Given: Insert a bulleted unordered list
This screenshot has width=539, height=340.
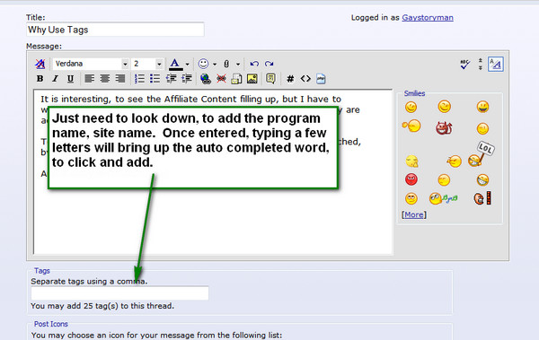Looking at the screenshot, I should (x=155, y=79).
